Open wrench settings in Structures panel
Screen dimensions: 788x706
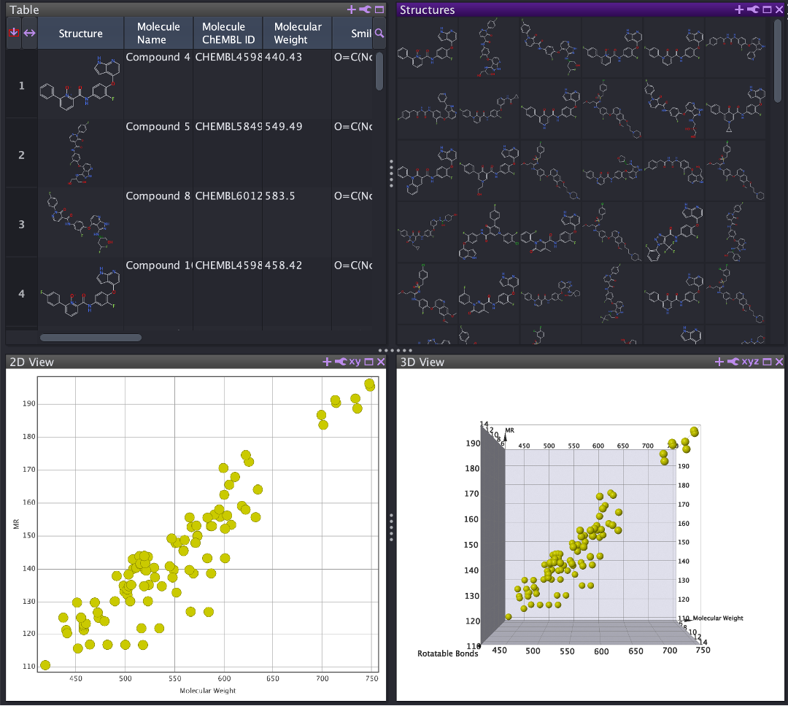click(752, 9)
